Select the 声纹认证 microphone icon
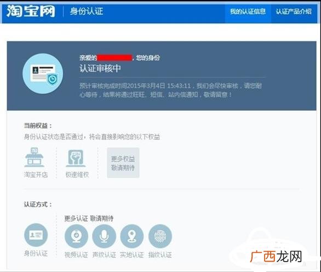 (x=104, y=236)
